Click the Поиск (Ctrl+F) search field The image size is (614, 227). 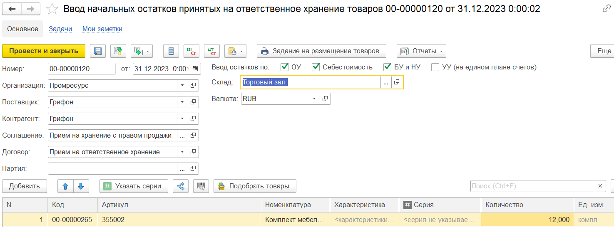532,186
